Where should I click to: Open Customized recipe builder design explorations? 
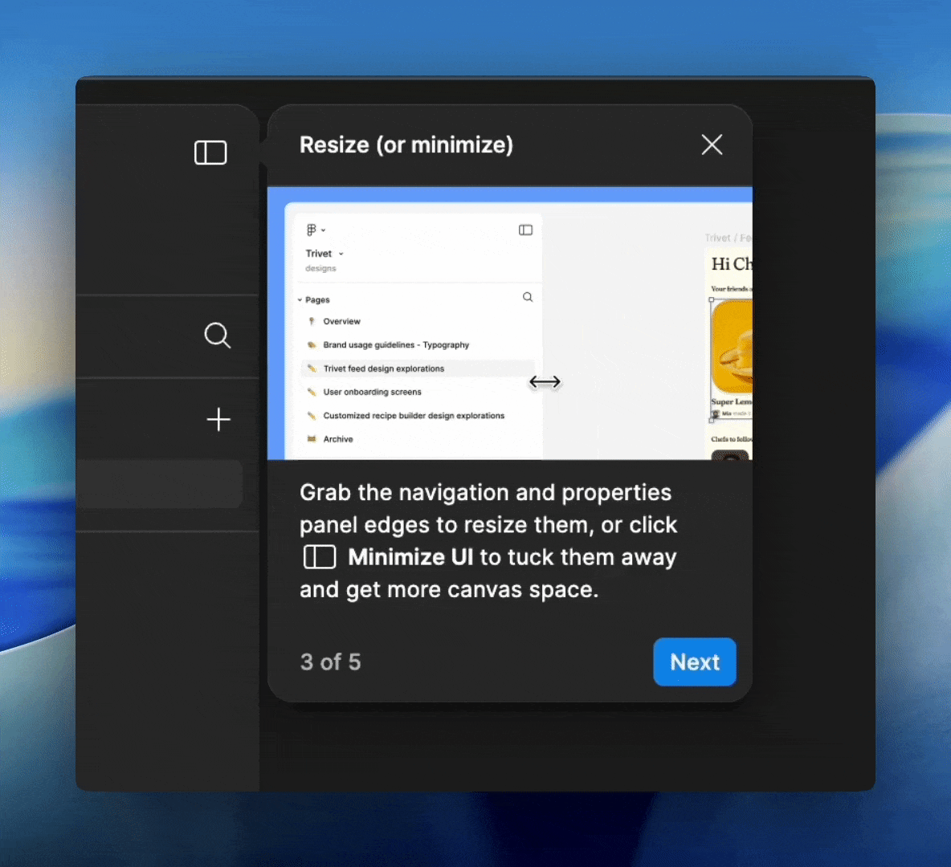click(414, 416)
